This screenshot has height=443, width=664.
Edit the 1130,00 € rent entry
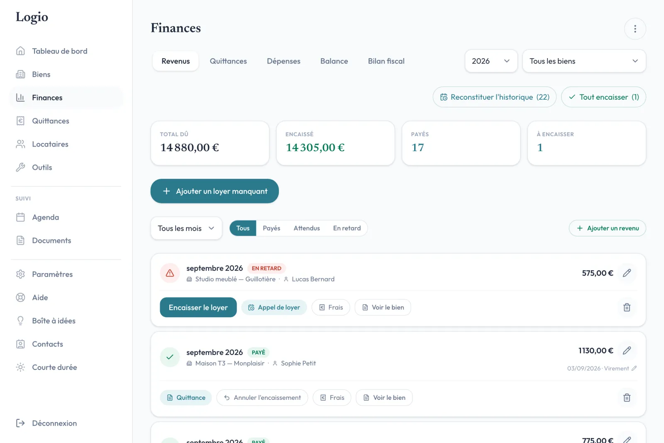point(627,350)
